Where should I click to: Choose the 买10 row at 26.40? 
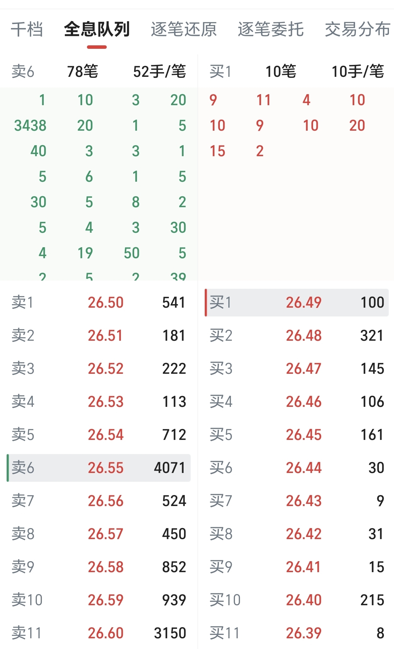(x=297, y=600)
